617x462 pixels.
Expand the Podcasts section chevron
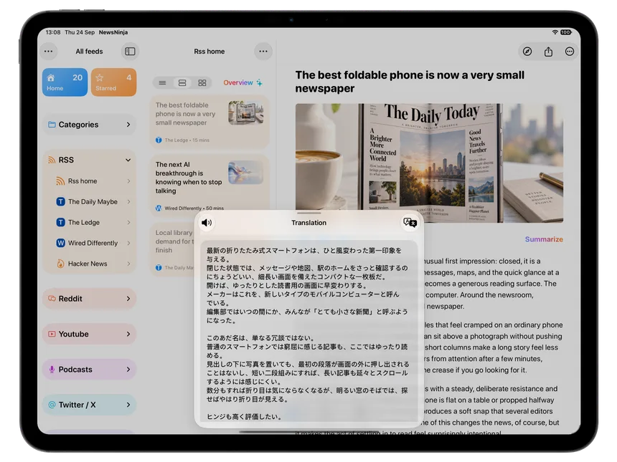click(128, 370)
